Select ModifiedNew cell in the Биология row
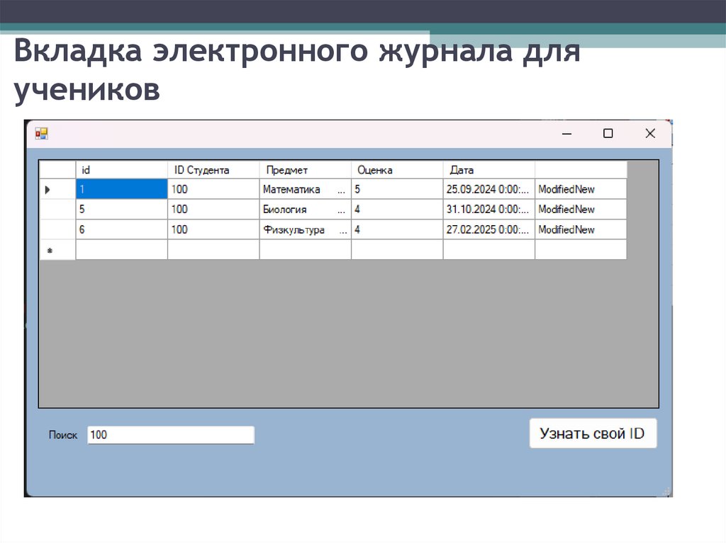This screenshot has width=726, height=543. pos(581,210)
